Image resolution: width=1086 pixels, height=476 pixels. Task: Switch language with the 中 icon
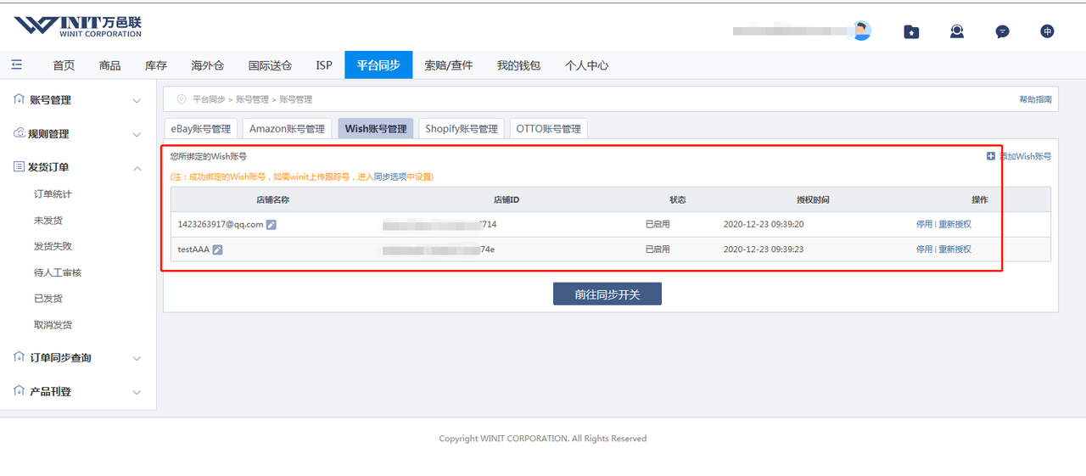pos(1048,31)
